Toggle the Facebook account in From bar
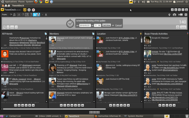 click(x=21, y=15)
